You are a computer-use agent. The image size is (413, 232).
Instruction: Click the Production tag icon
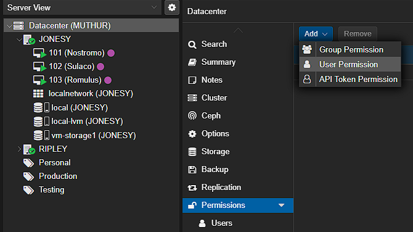click(28, 176)
